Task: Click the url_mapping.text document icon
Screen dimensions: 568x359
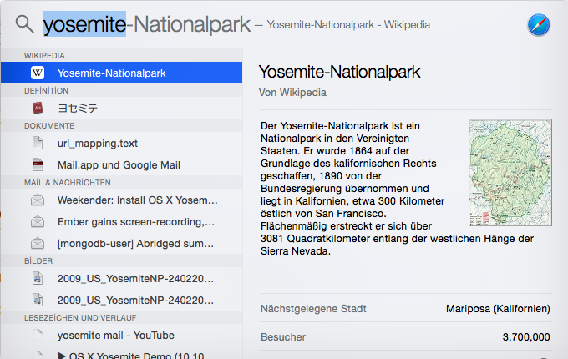Action: (x=38, y=143)
